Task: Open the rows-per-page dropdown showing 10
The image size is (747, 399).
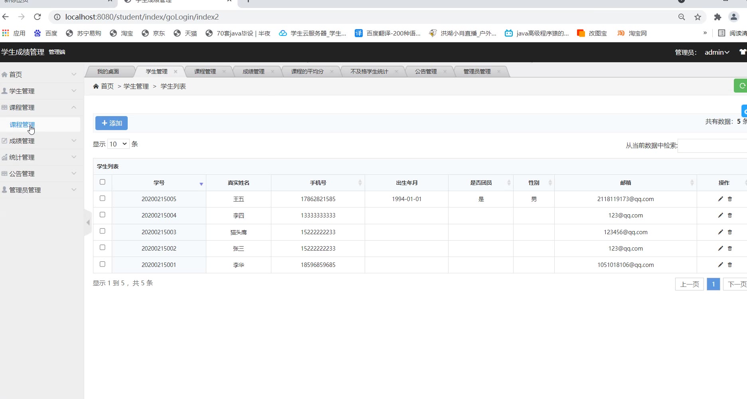Action: pyautogui.click(x=118, y=144)
